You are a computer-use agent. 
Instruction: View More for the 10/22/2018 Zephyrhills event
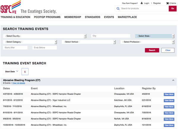pos(169,125)
